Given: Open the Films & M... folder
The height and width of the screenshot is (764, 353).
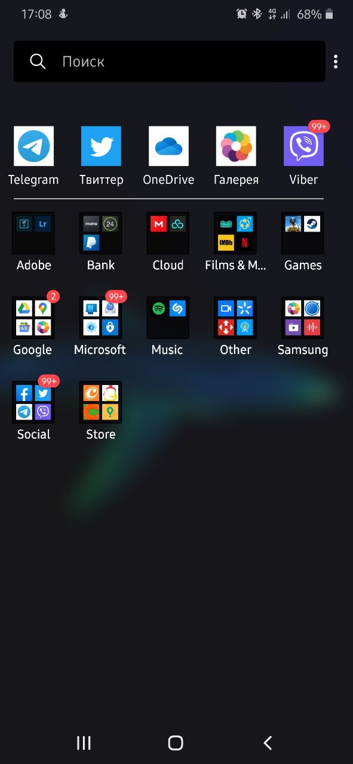Looking at the screenshot, I should point(236,233).
